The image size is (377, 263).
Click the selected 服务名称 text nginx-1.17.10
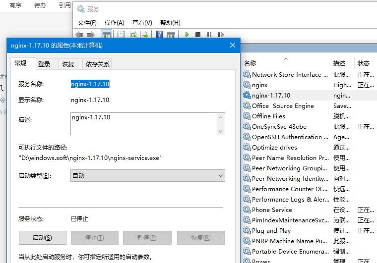click(x=90, y=84)
